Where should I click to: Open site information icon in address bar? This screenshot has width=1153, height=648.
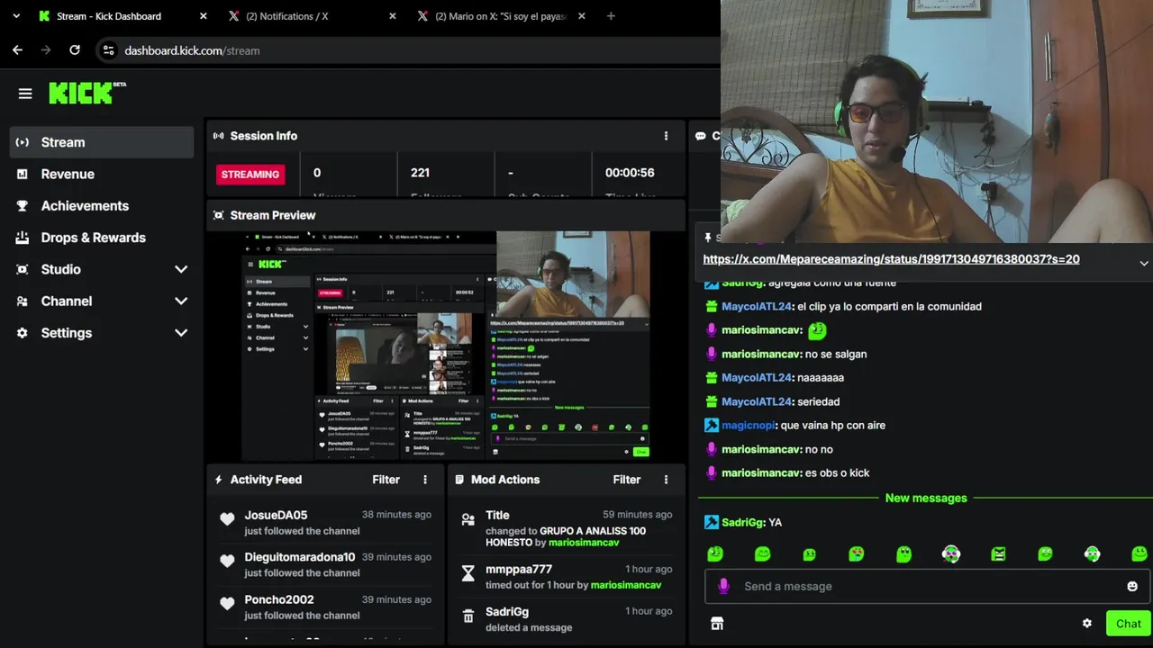coord(108,50)
